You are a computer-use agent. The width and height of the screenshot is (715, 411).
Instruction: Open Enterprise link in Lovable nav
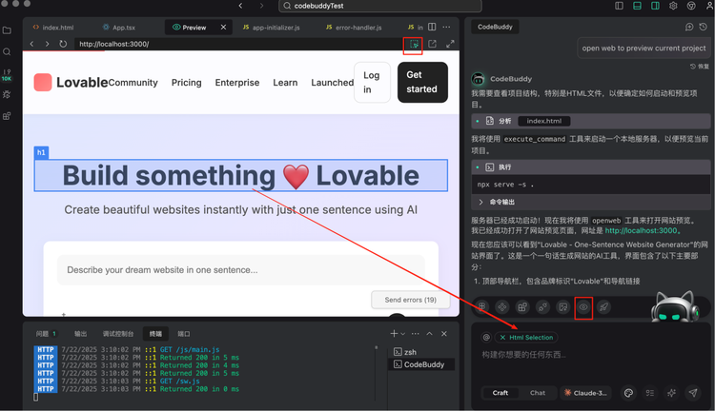coord(237,83)
